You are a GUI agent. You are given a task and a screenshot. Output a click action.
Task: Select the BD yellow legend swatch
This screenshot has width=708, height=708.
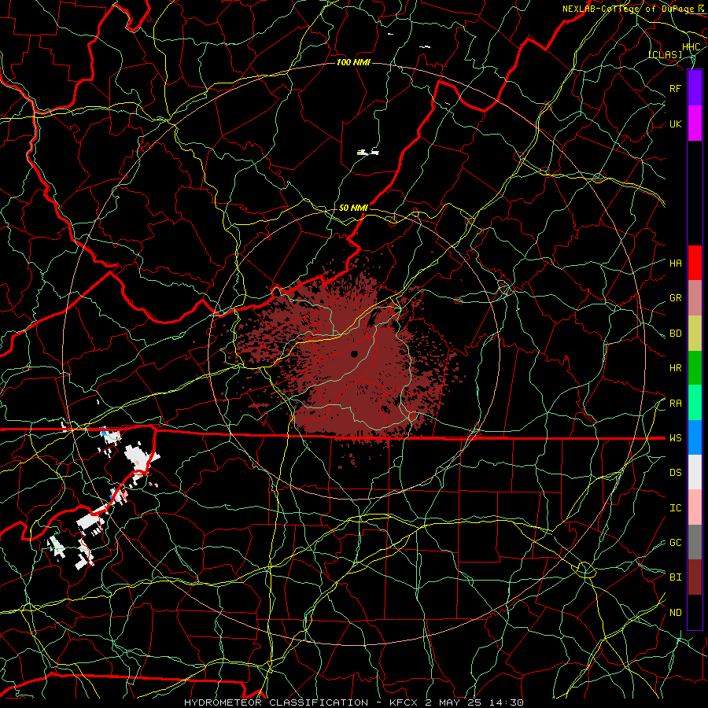click(x=695, y=333)
